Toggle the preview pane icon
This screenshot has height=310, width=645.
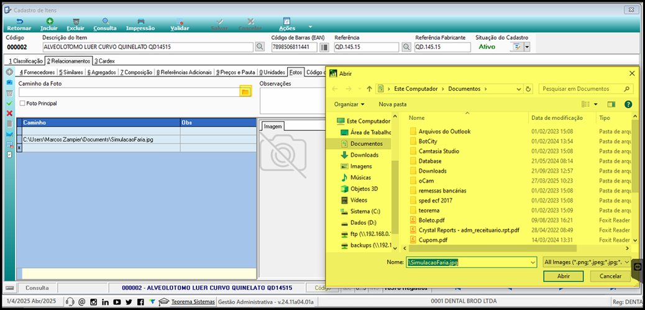coord(610,104)
